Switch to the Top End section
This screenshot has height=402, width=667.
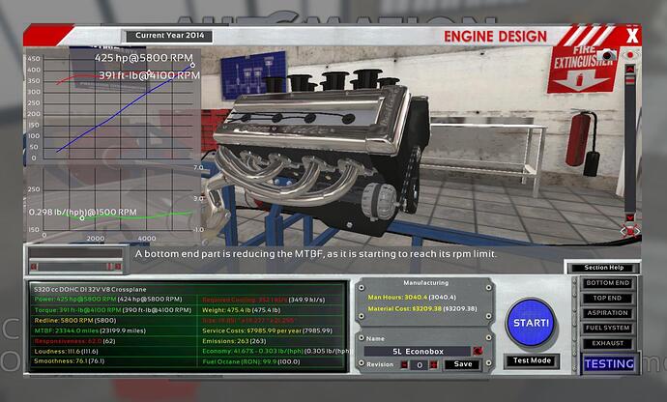pos(608,299)
